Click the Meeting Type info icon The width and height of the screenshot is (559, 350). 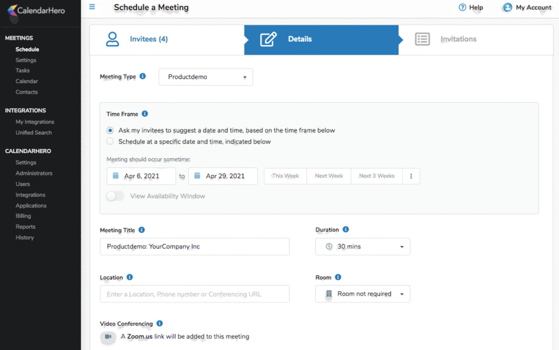tap(143, 76)
